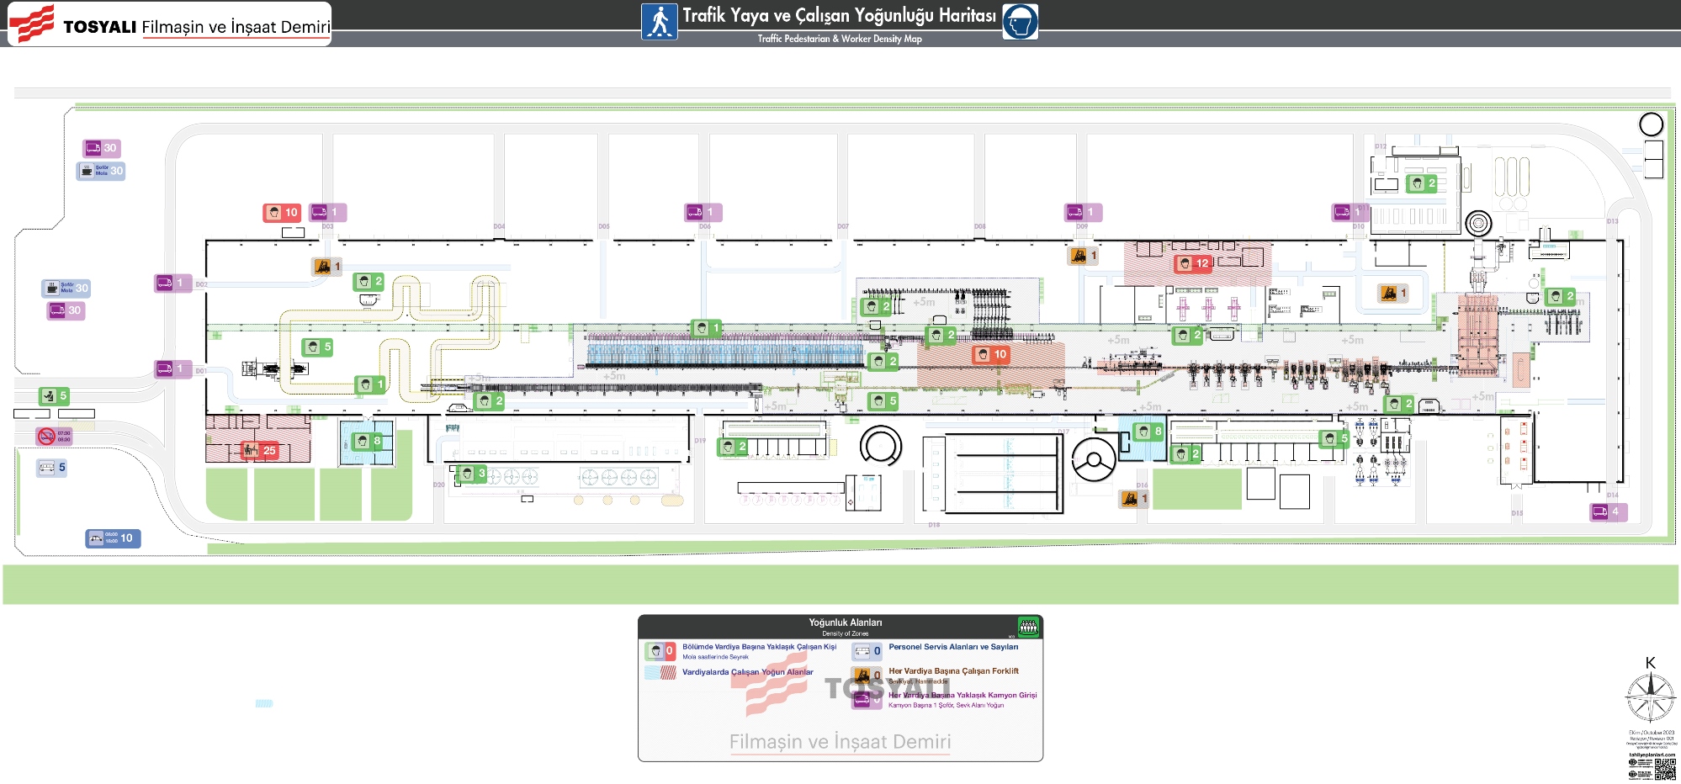Select the red office worker marker labeled 25
The height and width of the screenshot is (784, 1681).
pos(259,450)
